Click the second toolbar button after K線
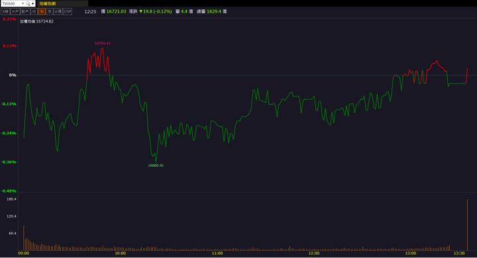477x258 pixels. click(x=25, y=11)
